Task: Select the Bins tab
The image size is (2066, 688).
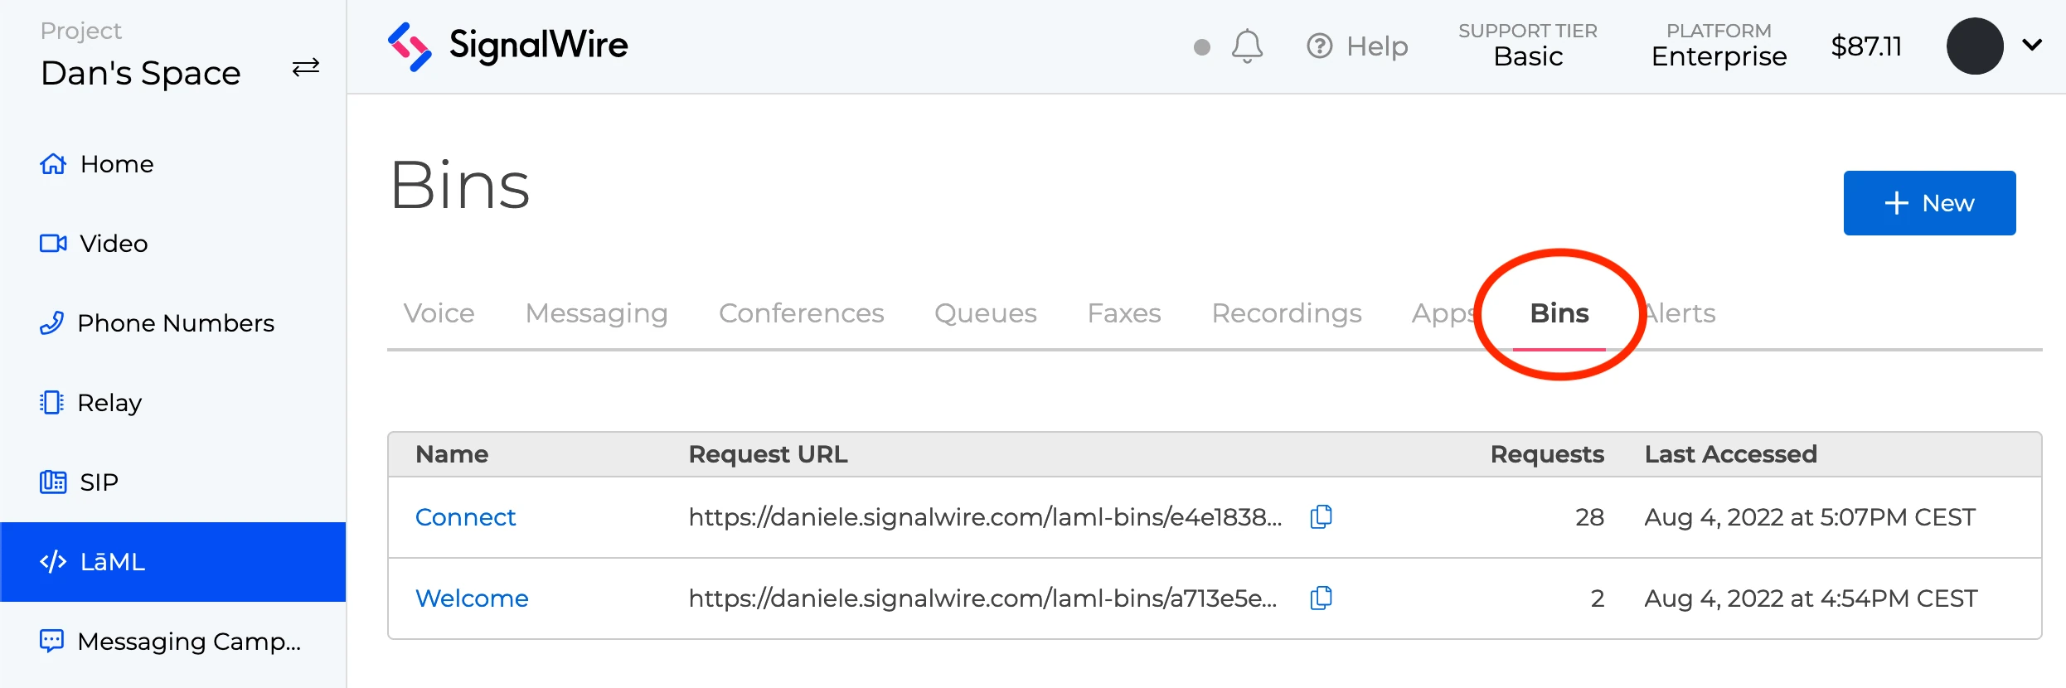Action: [x=1559, y=313]
